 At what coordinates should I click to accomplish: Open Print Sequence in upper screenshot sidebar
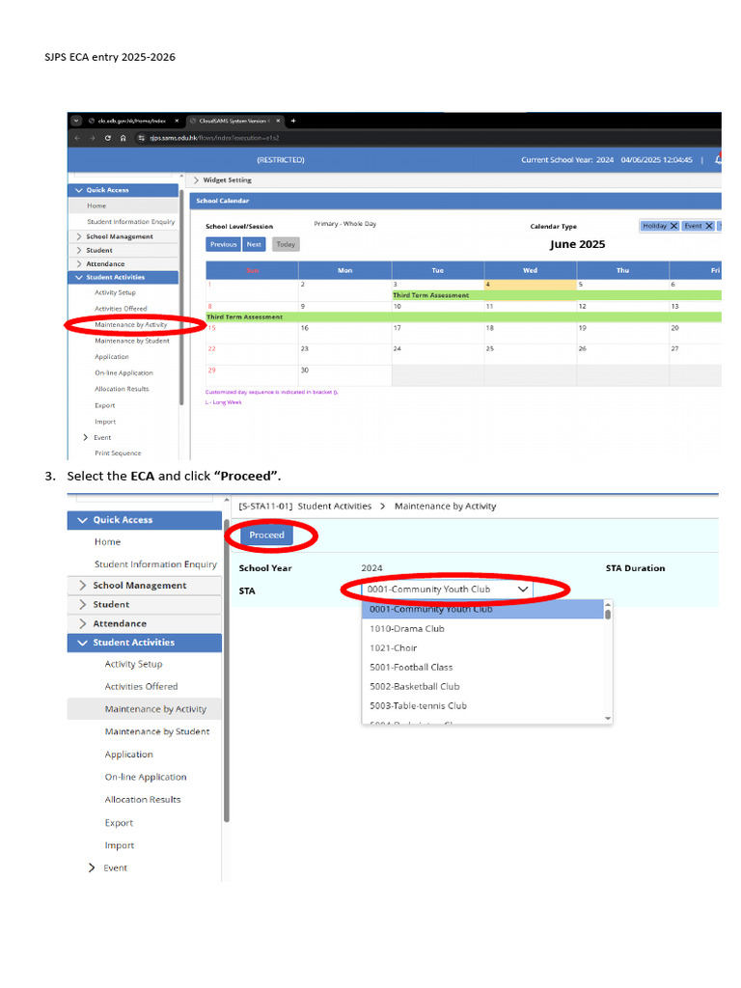(x=118, y=453)
